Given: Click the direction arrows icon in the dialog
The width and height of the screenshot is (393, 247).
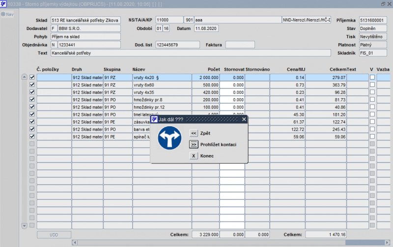Looking at the screenshot, I should coord(169,138).
